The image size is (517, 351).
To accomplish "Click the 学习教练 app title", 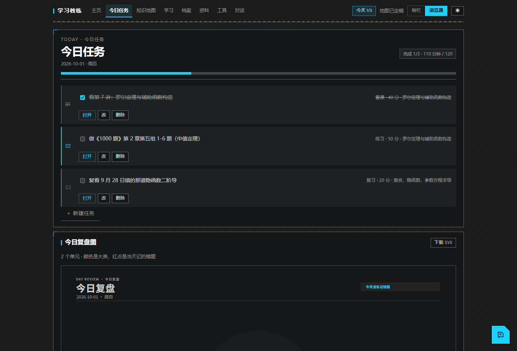I will [69, 11].
